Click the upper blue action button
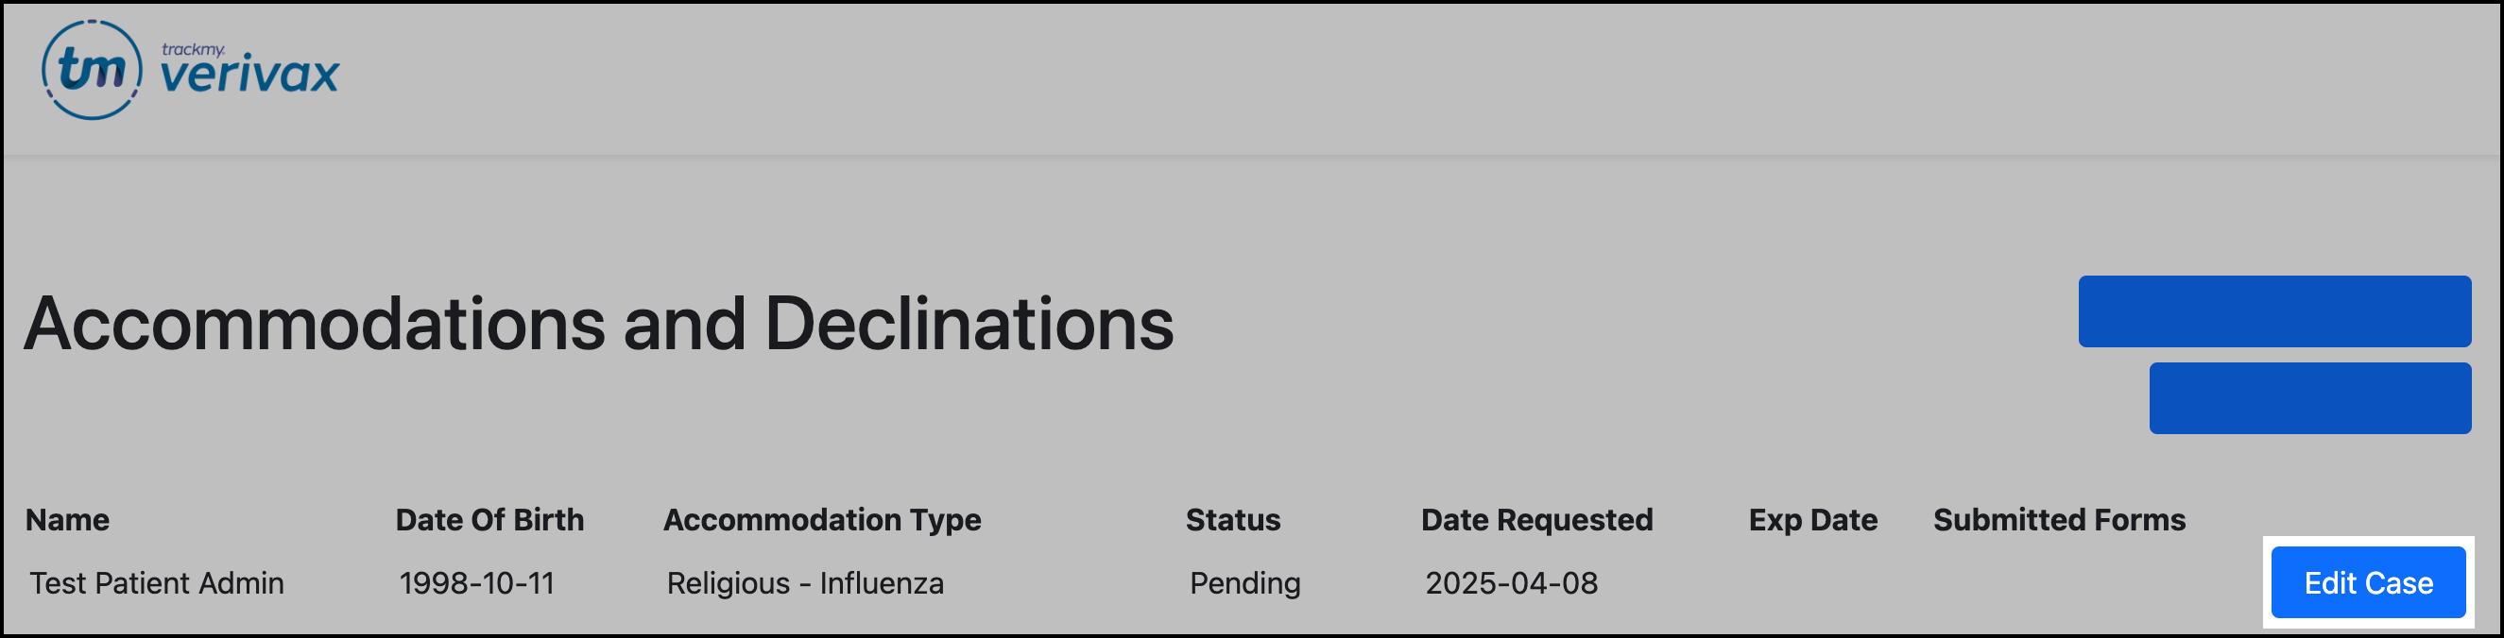 click(2276, 311)
